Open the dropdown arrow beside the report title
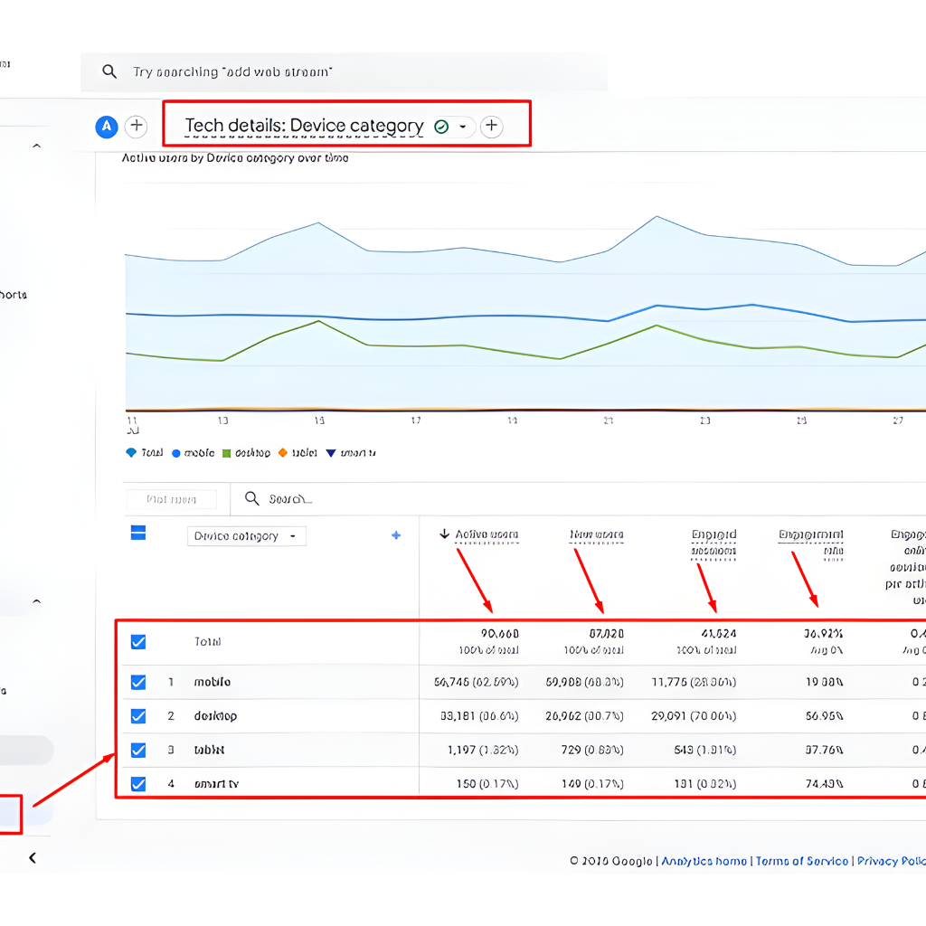The width and height of the screenshot is (926, 926). click(x=463, y=126)
